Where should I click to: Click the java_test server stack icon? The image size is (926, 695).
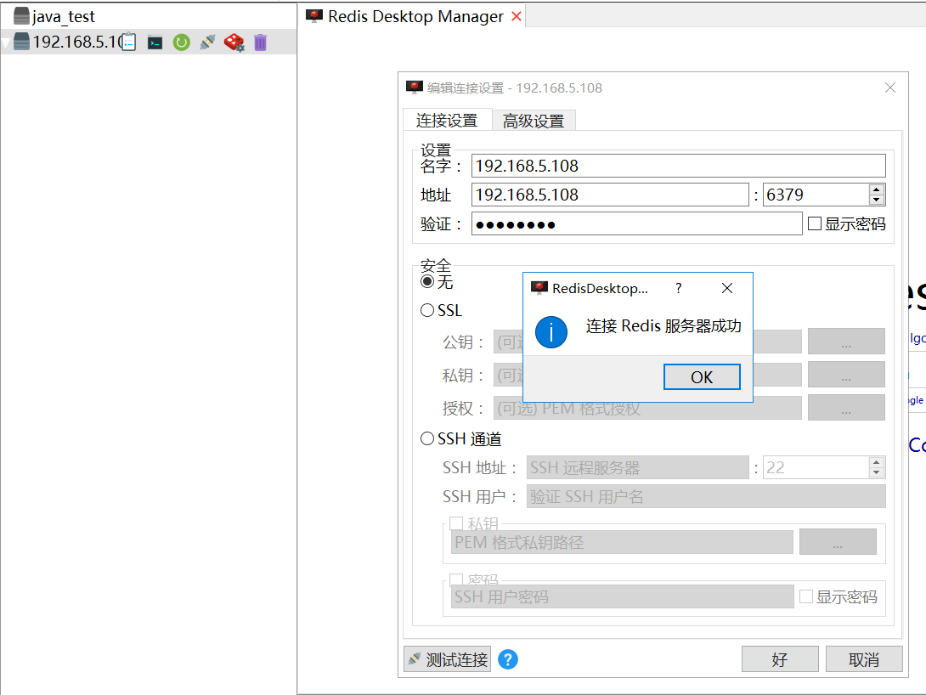[21, 16]
